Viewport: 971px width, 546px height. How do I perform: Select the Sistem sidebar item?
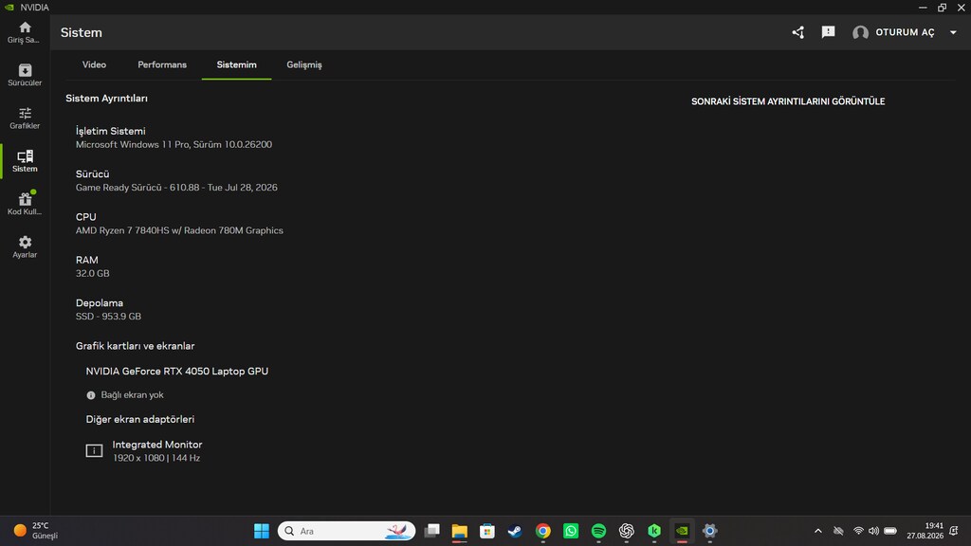25,161
